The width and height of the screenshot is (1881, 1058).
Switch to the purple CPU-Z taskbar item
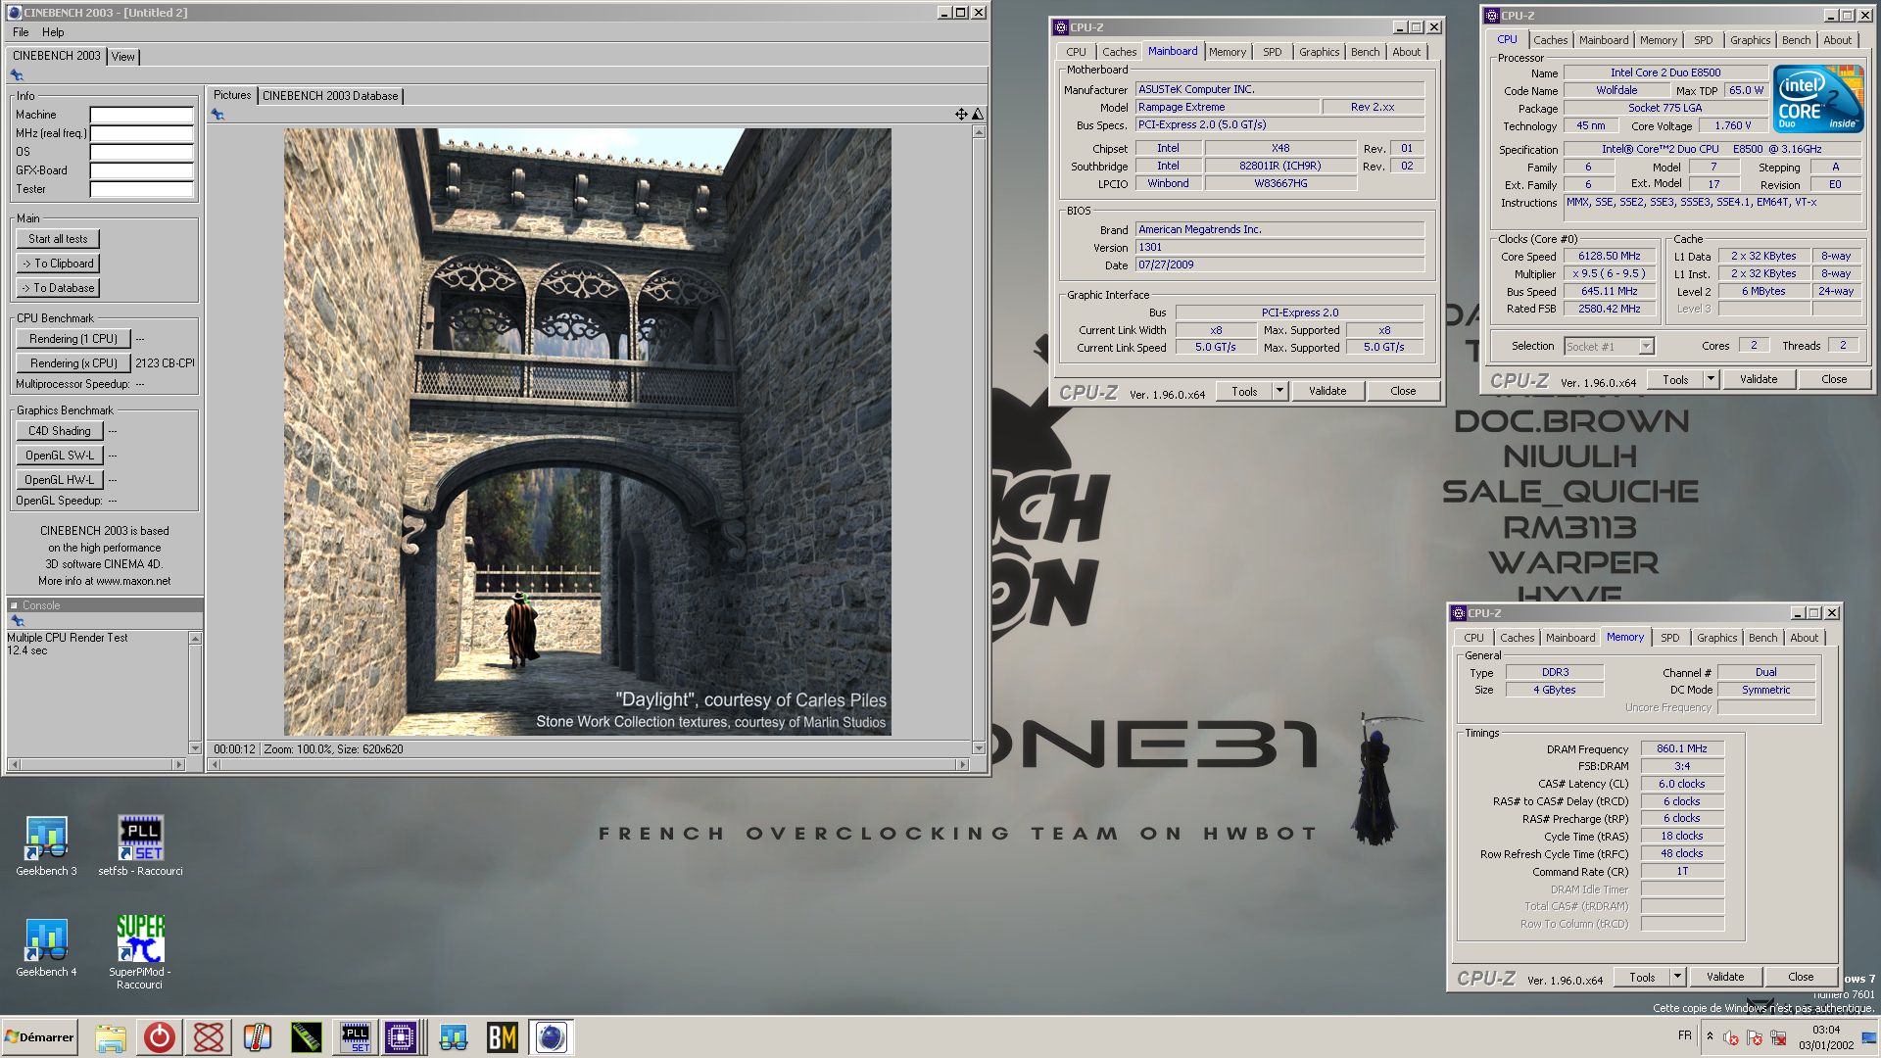pyautogui.click(x=401, y=1037)
